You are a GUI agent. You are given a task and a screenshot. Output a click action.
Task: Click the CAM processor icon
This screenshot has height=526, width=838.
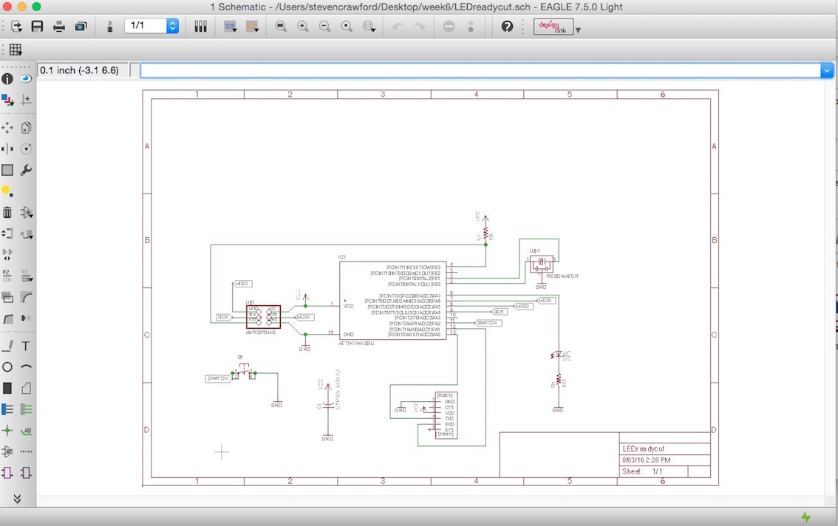coord(81,26)
